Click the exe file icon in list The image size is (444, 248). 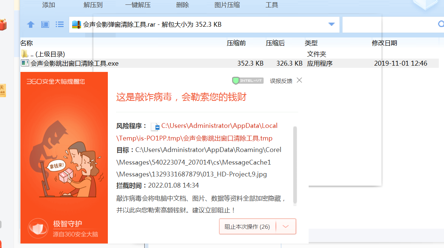pyautogui.click(x=25, y=63)
